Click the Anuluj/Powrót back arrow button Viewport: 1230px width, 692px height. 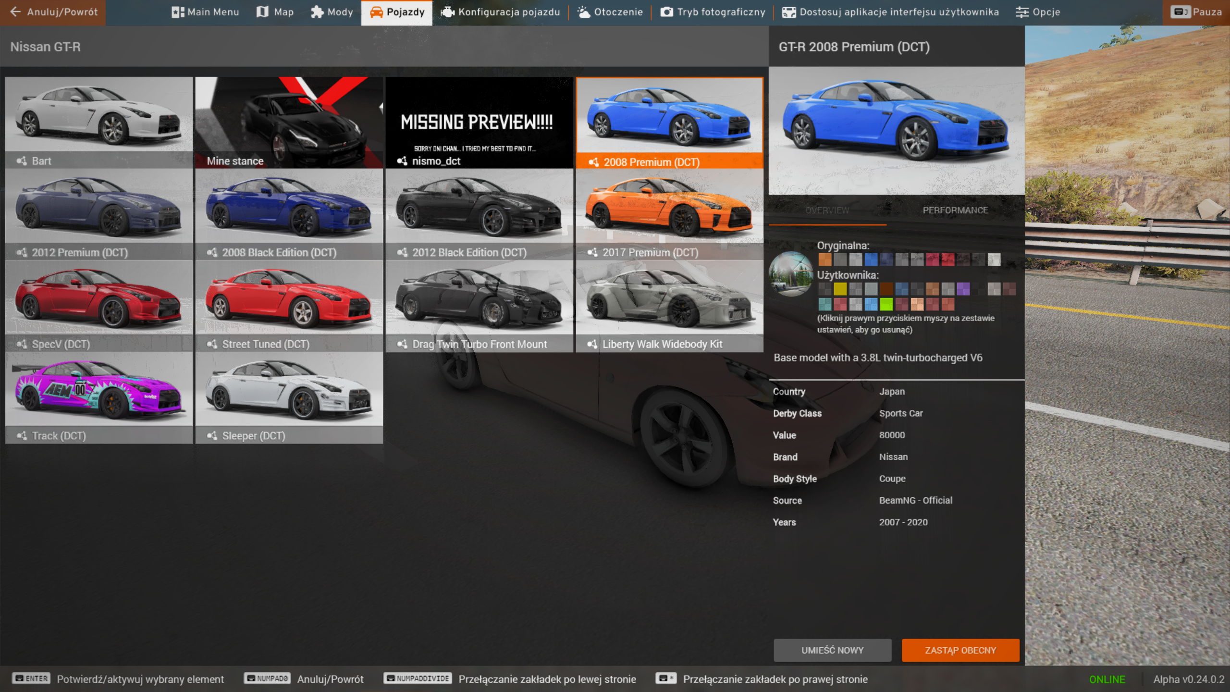click(53, 12)
